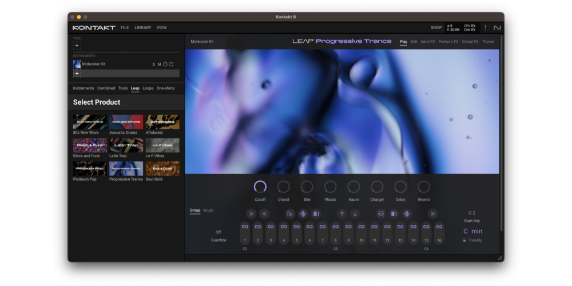This screenshot has height=286, width=572.
Task: Click the waveform shape icon above pad 4
Action: point(290,214)
